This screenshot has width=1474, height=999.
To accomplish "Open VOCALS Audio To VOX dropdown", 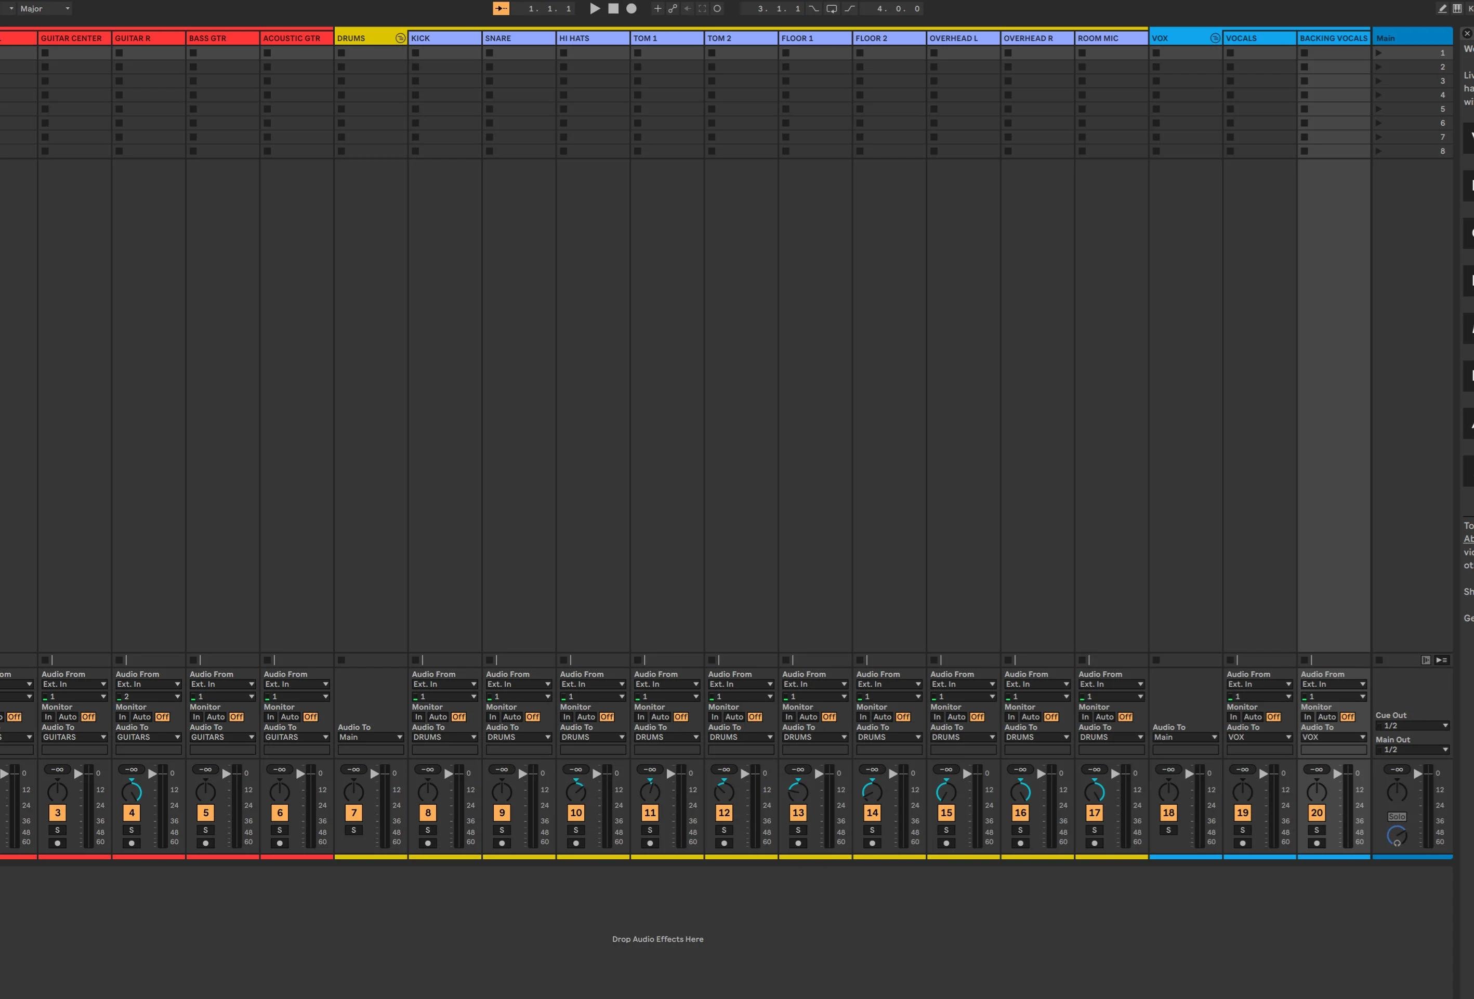I will pos(1260,737).
